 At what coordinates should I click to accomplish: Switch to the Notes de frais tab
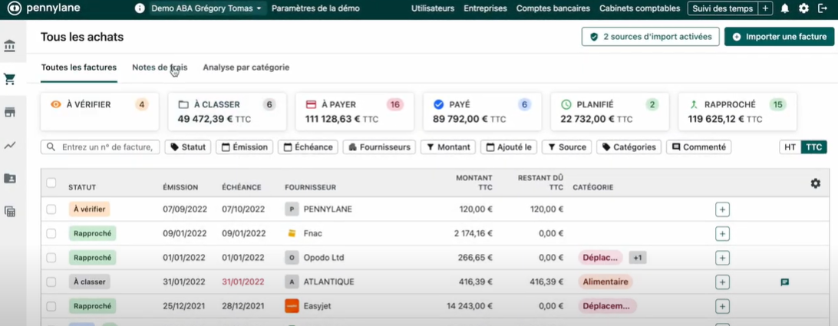coord(160,68)
